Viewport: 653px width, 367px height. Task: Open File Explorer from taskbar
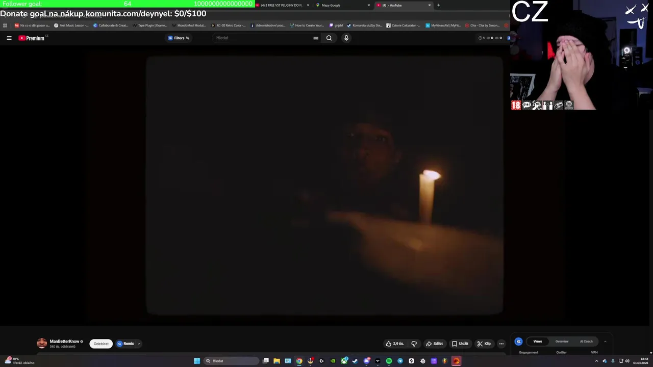(277, 361)
